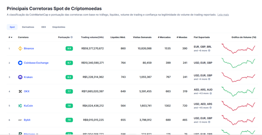This screenshot has width=262, height=135.
Task: Click Kraken score badge 8.3
Action: tap(69, 77)
